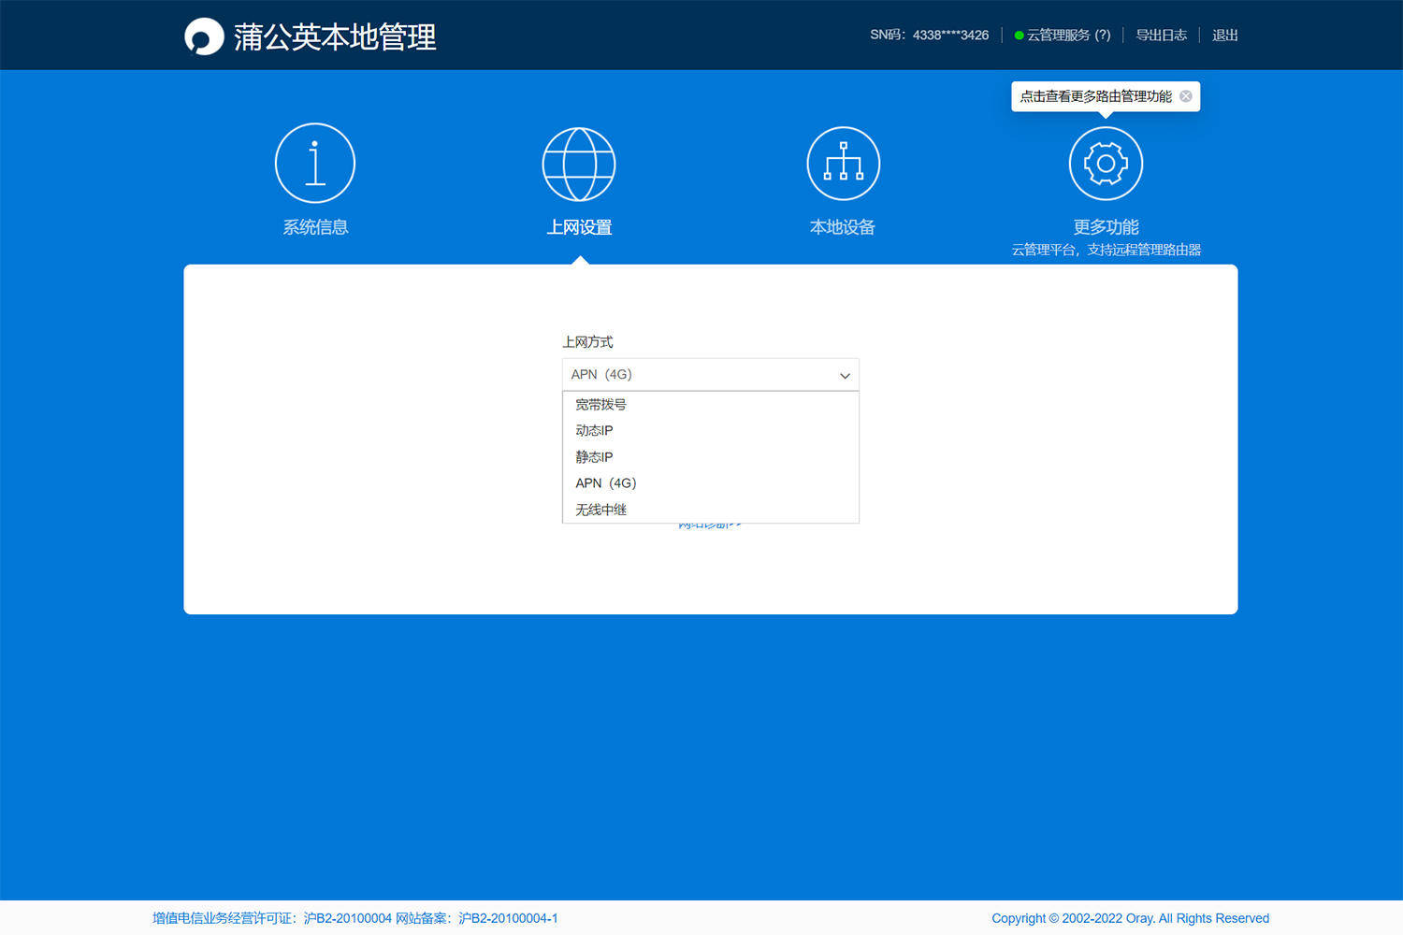Choose 动态IP from the dropdown list
Image resolution: width=1403 pixels, height=935 pixels.
594,431
